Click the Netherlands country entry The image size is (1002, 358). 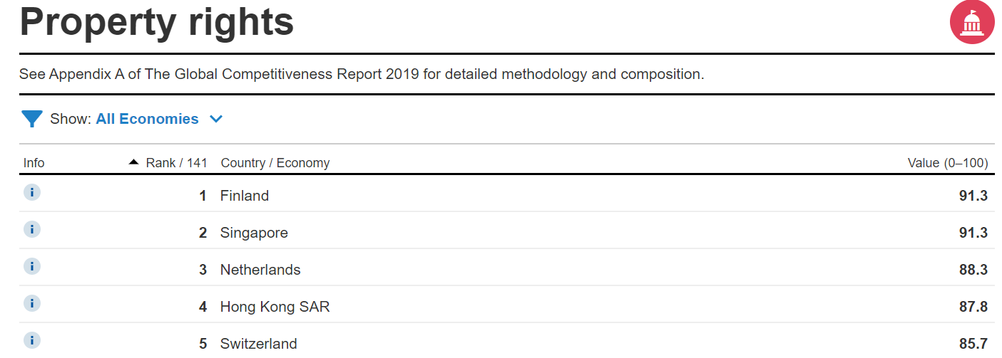coord(260,270)
